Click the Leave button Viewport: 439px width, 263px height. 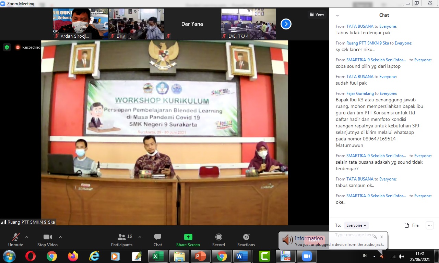tap(314, 240)
